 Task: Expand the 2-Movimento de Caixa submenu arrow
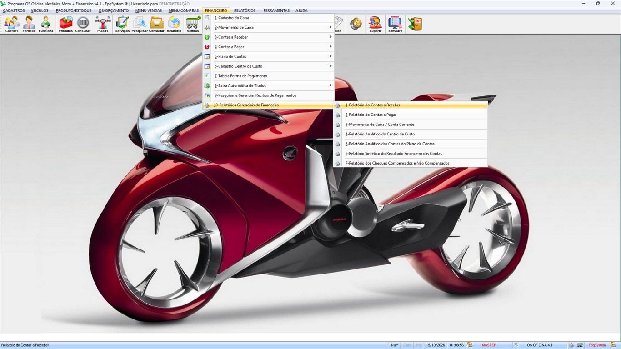(x=331, y=27)
